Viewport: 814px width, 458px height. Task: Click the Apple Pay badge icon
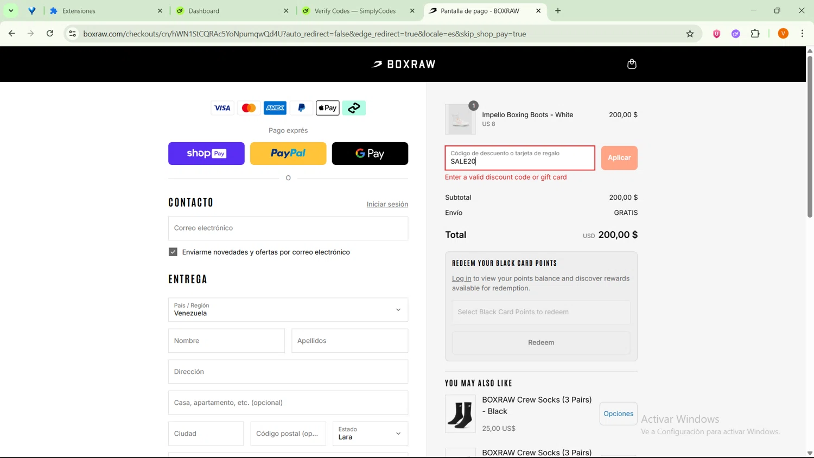328,108
